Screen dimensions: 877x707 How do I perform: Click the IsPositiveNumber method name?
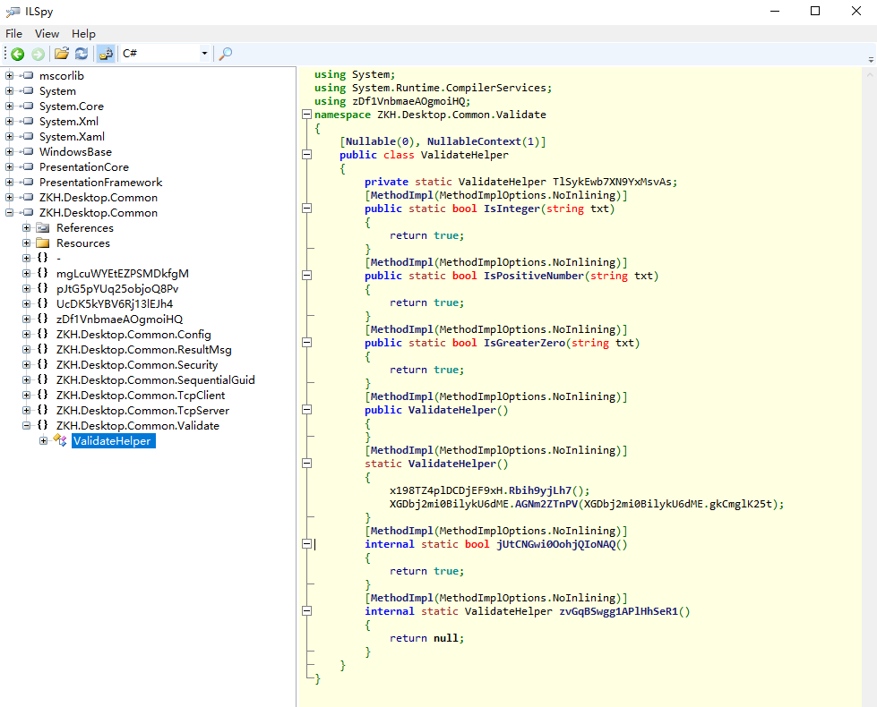534,276
